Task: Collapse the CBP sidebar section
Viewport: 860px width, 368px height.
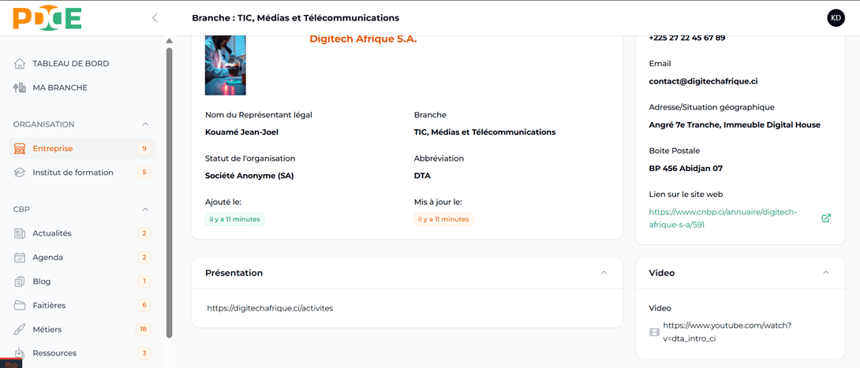Action: point(145,210)
